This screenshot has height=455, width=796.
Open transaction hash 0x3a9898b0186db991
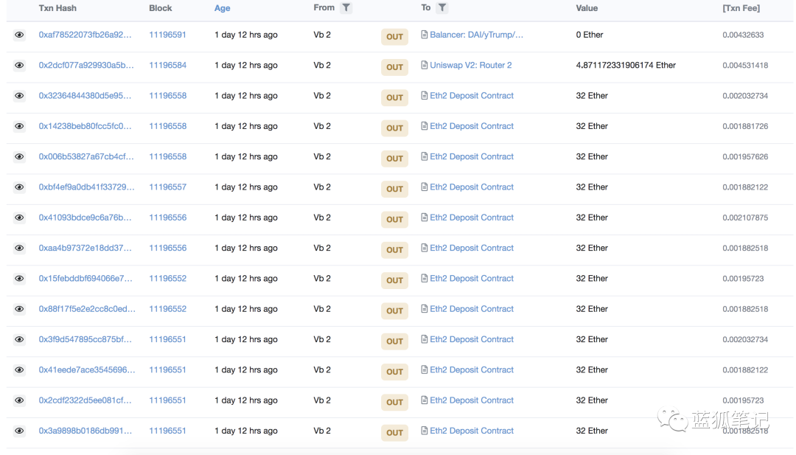85,431
